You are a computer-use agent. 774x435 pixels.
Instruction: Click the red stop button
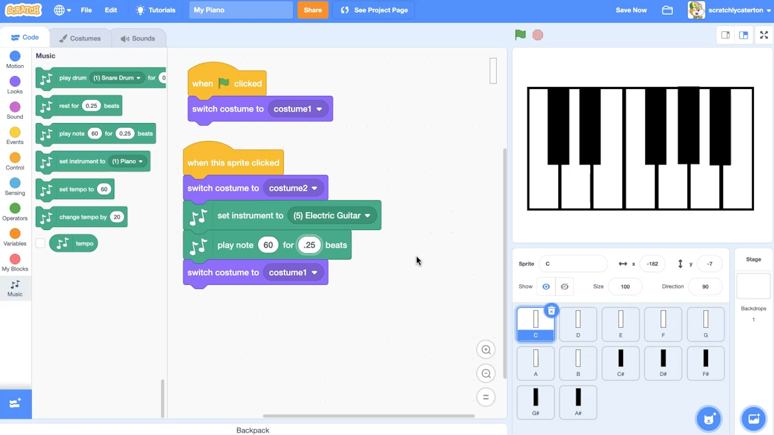[x=538, y=35]
